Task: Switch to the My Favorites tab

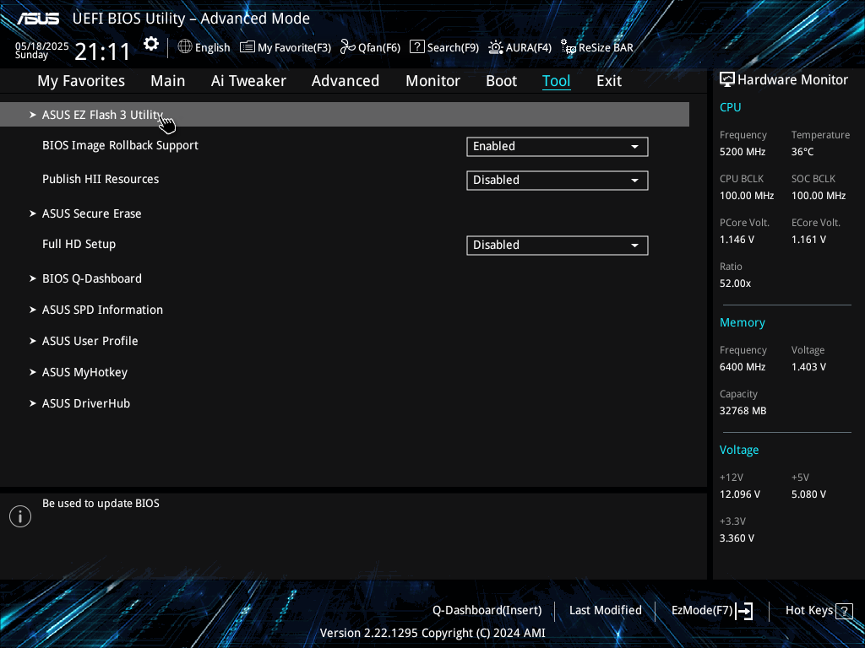Action: point(81,81)
